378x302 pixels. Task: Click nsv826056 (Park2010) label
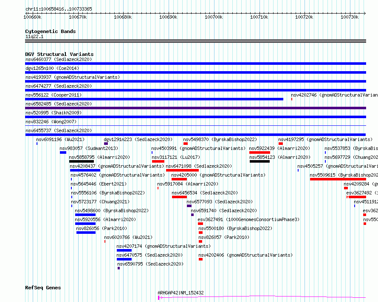[x=102, y=228]
